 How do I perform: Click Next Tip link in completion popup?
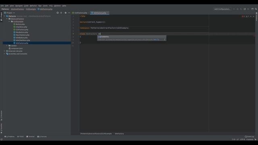(156, 39)
